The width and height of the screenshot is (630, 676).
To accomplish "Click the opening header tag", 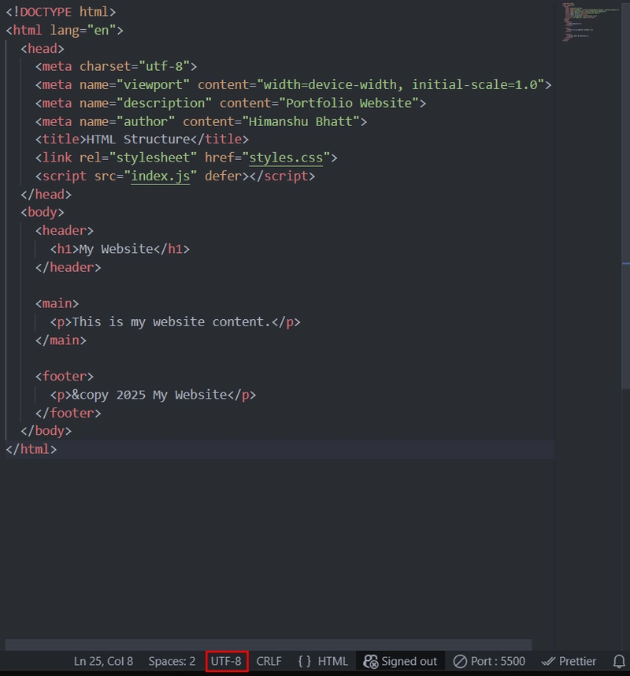I will pyautogui.click(x=63, y=230).
